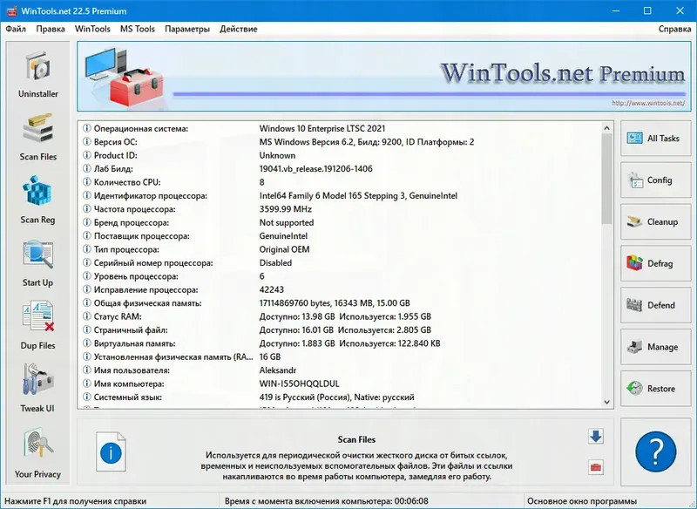
Task: Open the Start Up manager
Action: [37, 261]
